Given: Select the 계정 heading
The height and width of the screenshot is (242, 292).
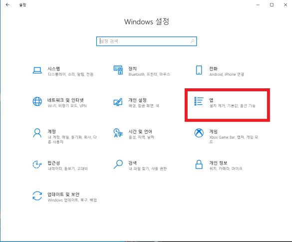Looking at the screenshot, I should [51, 131].
